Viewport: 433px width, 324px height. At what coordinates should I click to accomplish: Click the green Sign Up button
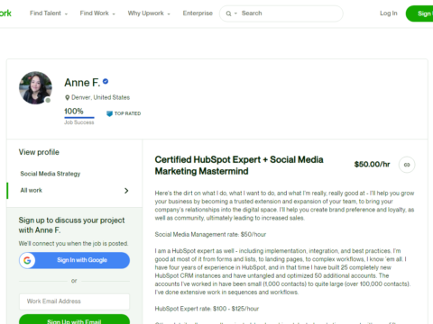[x=419, y=13]
